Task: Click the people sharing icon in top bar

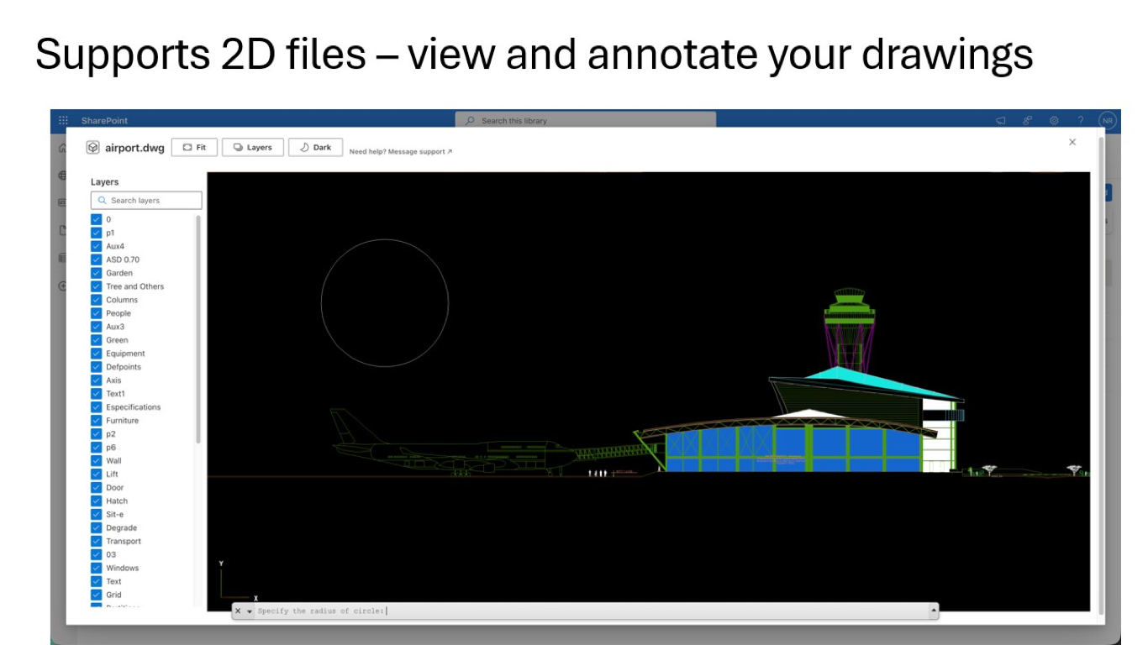Action: tap(1026, 120)
